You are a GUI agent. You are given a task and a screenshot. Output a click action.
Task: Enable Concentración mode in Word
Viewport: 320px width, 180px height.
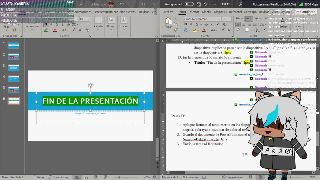point(232,177)
